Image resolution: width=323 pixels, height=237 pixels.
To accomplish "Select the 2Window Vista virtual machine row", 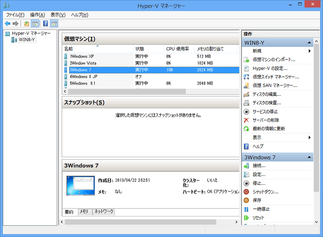I will [x=150, y=63].
